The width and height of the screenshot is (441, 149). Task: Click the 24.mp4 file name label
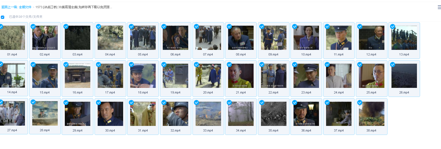(339, 93)
